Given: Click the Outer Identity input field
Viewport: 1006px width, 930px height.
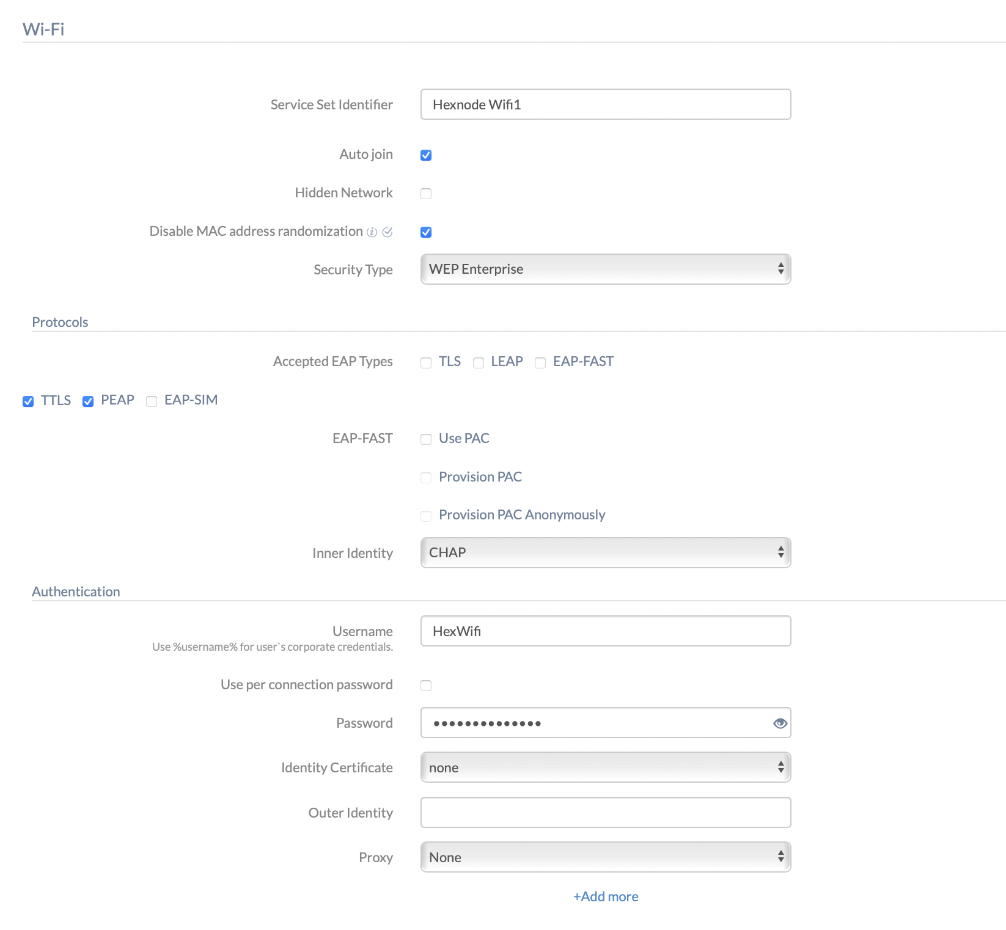Looking at the screenshot, I should [606, 813].
